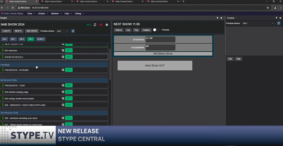Open the Help menu
This screenshot has height=146, width=283.
click(x=68, y=13)
